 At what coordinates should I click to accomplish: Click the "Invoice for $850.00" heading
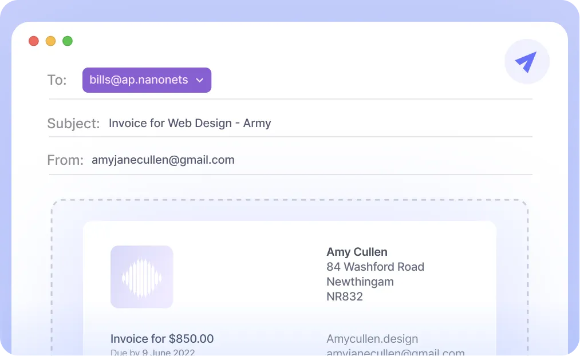coord(162,339)
